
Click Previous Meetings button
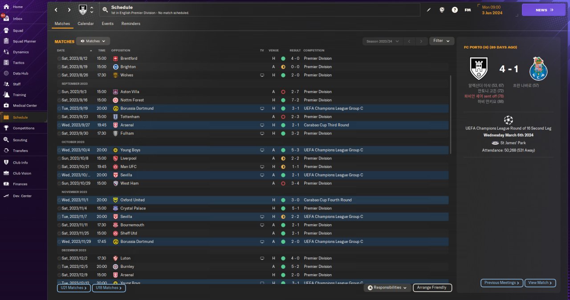point(502,283)
